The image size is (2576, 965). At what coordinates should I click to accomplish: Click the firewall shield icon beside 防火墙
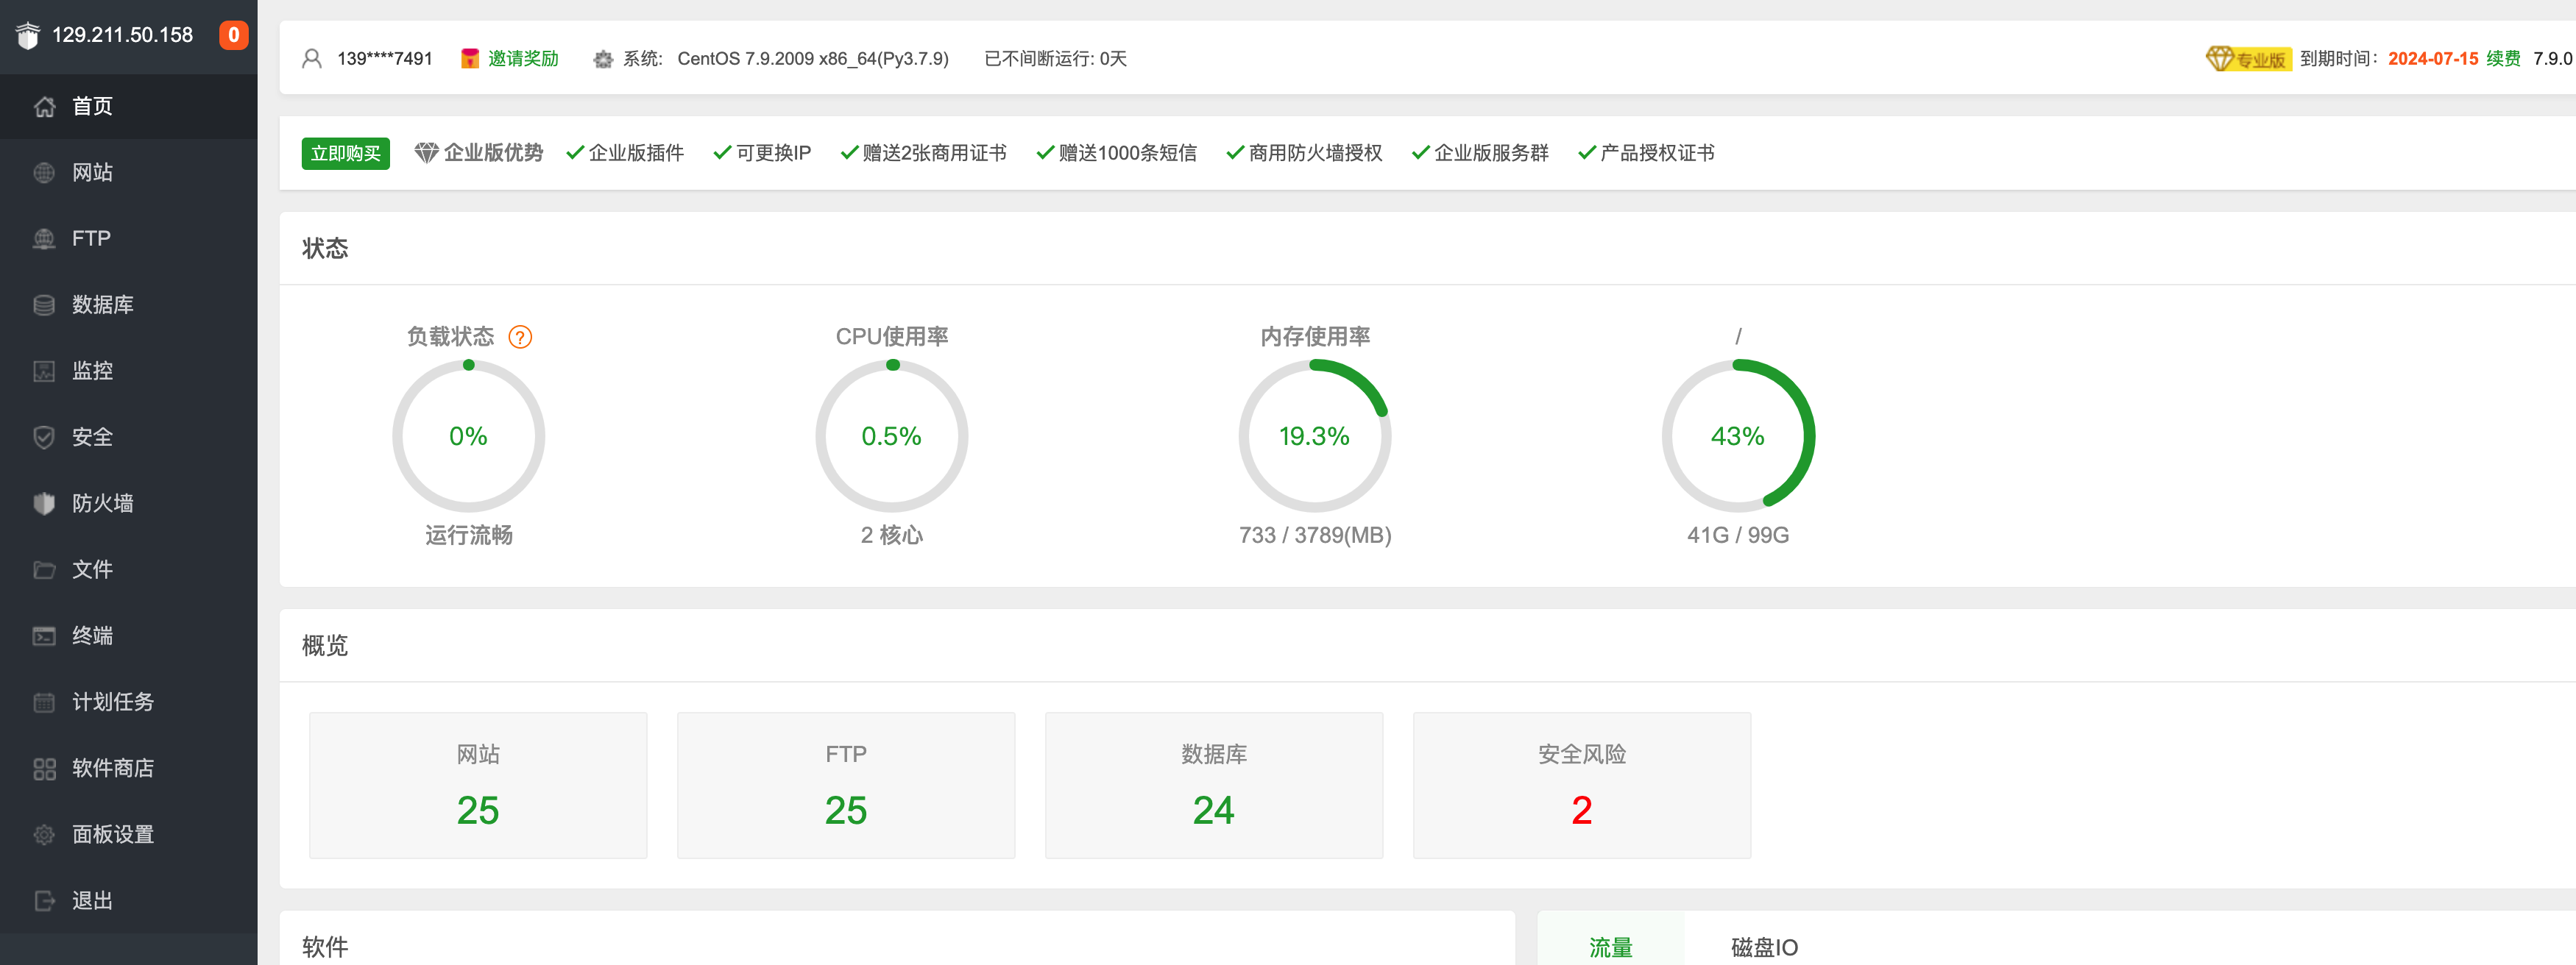point(44,504)
